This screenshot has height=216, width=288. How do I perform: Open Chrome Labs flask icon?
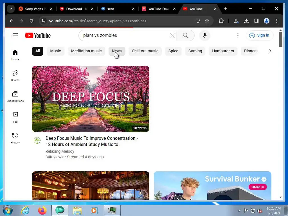coord(236,21)
